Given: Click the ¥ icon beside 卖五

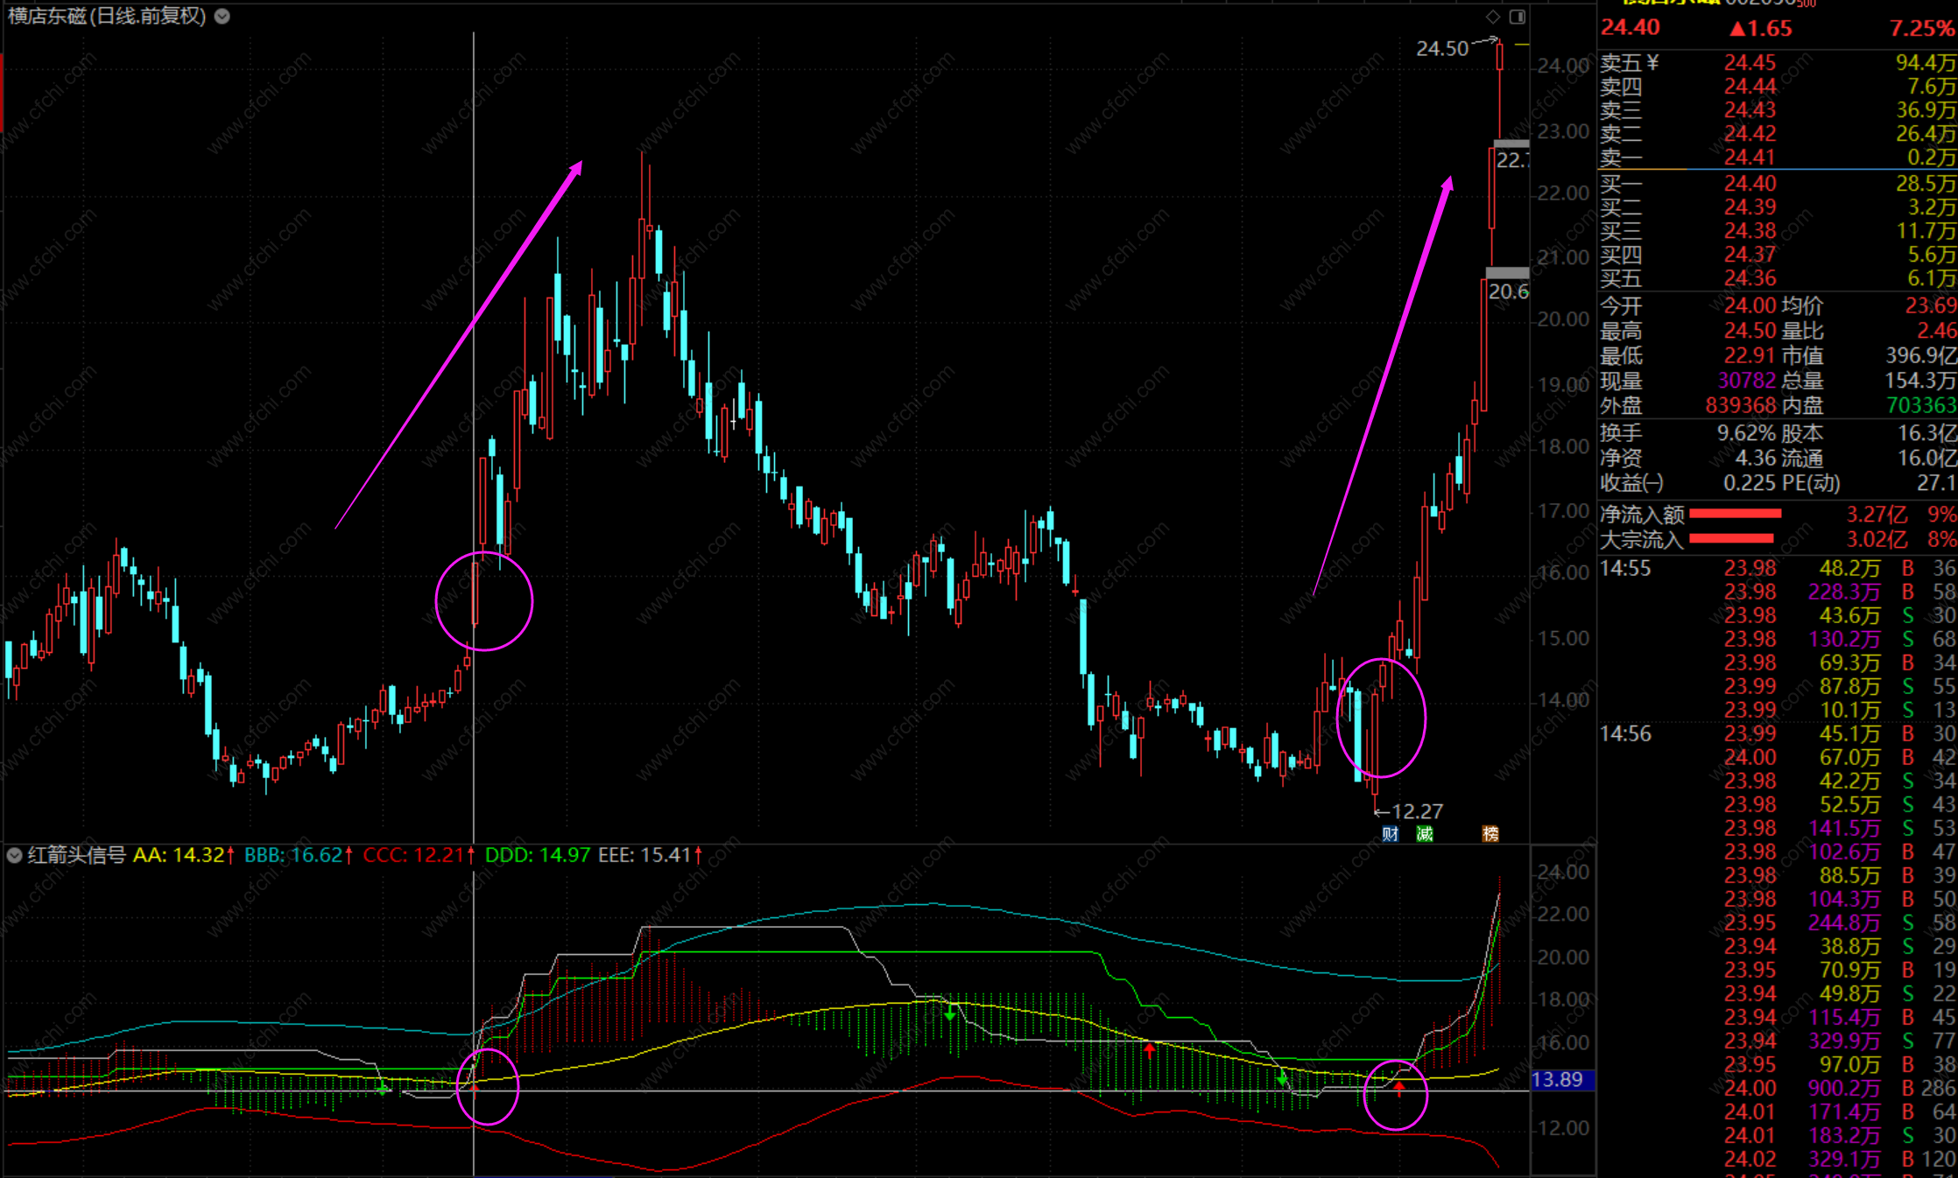Looking at the screenshot, I should pos(1652,62).
